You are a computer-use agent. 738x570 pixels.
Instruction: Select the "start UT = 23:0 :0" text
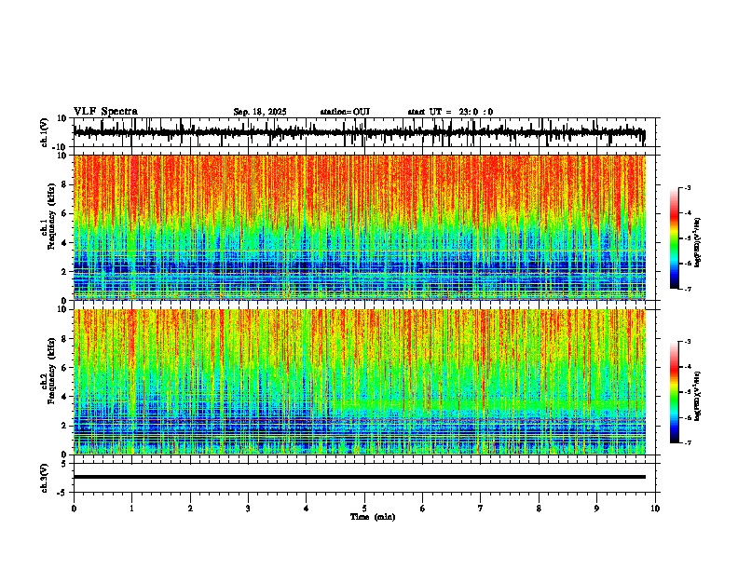coord(450,112)
